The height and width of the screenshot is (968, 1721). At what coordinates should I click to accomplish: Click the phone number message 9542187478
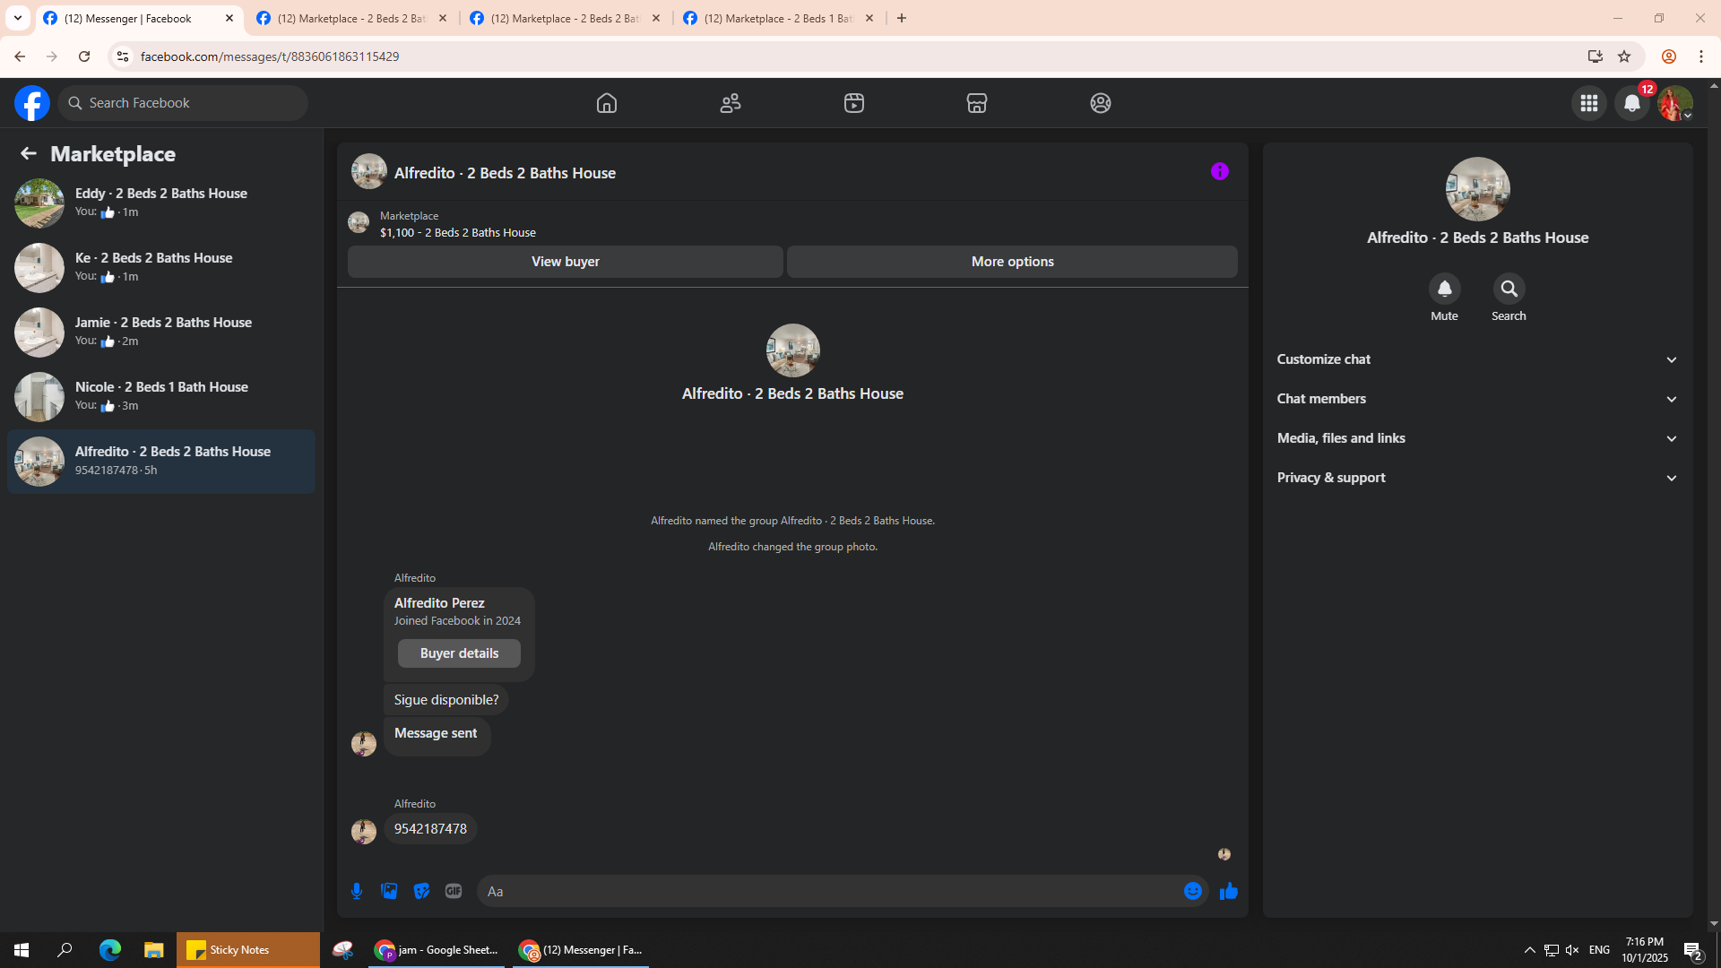430,829
